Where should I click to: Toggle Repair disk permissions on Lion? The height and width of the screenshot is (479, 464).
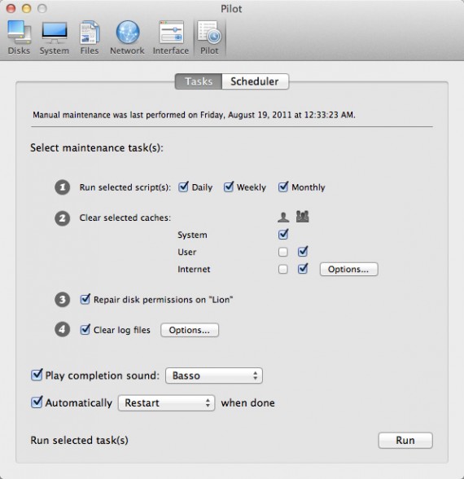pos(85,300)
